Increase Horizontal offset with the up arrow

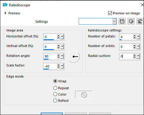58,36
